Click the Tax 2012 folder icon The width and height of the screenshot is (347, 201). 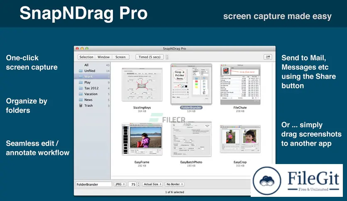tap(81, 88)
